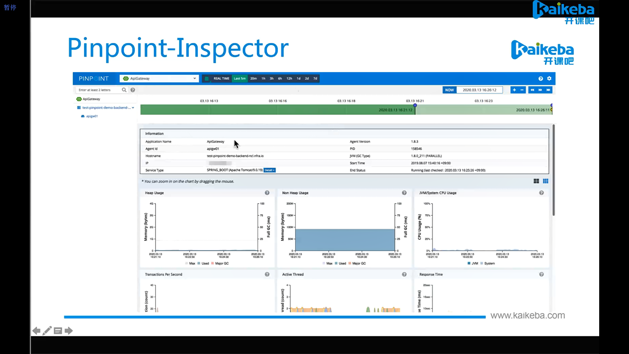Viewport: 629px width, 354px height.
Task: Click timeline marker at 16:21:12
Action: tap(415, 106)
